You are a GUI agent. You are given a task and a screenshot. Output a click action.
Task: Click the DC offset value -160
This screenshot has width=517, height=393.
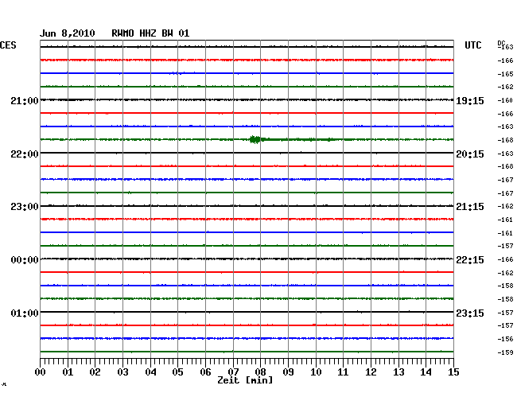pos(505,100)
